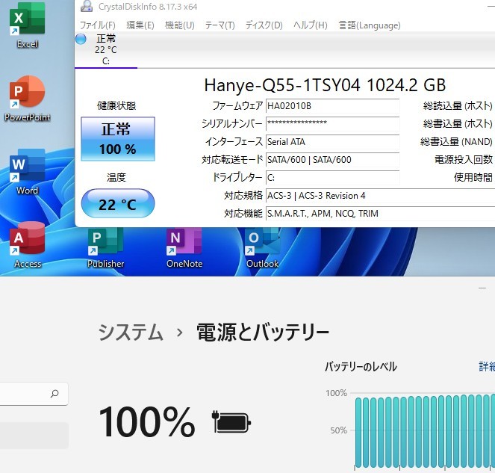Image resolution: width=495 pixels, height=473 pixels.
Task: Launch Outlook from the desktop
Action: click(x=262, y=247)
